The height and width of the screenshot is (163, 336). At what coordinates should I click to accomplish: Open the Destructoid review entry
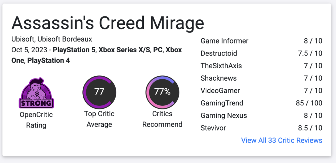click(219, 54)
